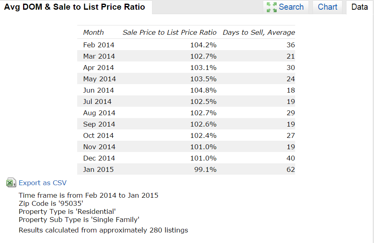Screen dimensions: 374x243
Task: Click the Zip Code is '95035' text
Action: point(51,203)
